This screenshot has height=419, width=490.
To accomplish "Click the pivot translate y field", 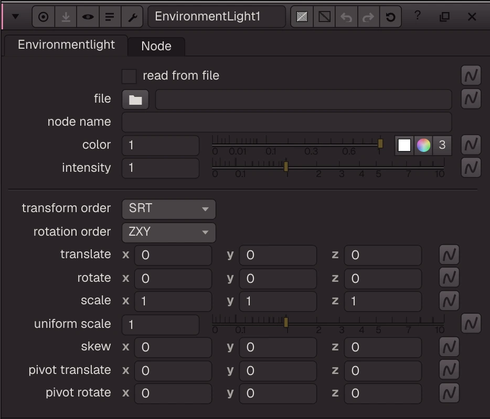I will [278, 371].
